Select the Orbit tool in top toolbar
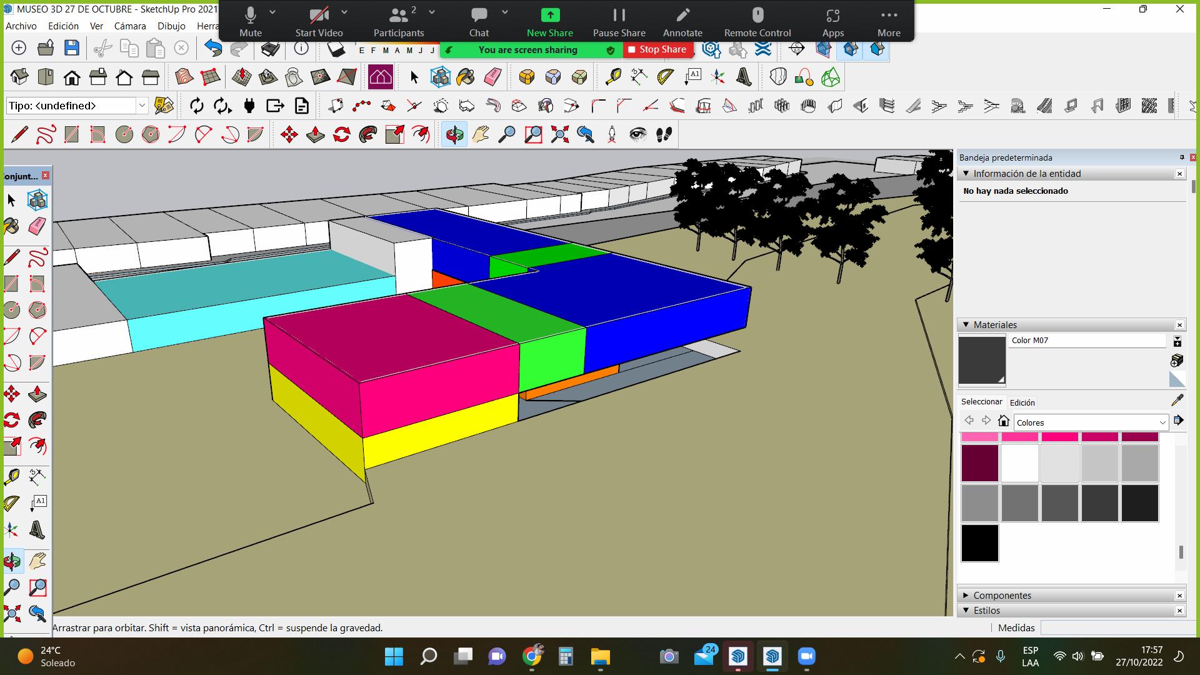This screenshot has height=675, width=1200. coord(454,134)
